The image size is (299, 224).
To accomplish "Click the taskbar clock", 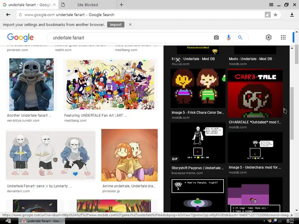I will pyautogui.click(x=290, y=221).
